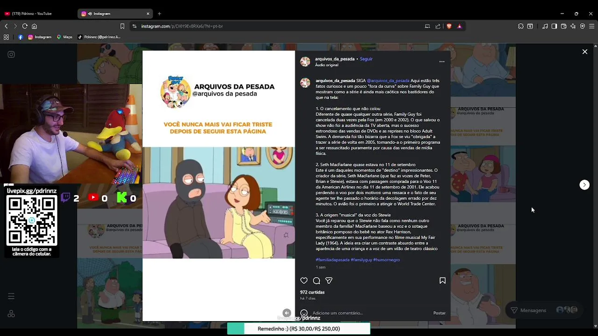Toggle the video mute speaker icon
Image resolution: width=598 pixels, height=336 pixels.
pyautogui.click(x=287, y=313)
